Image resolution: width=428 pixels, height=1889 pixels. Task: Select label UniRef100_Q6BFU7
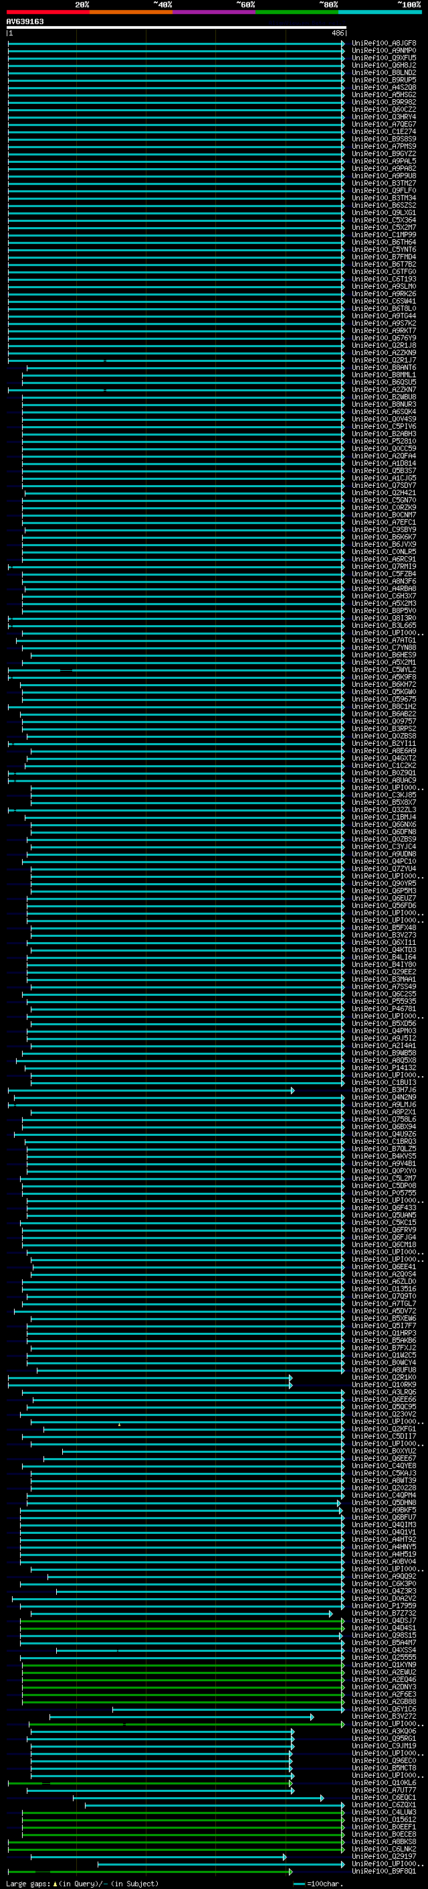click(x=384, y=1517)
